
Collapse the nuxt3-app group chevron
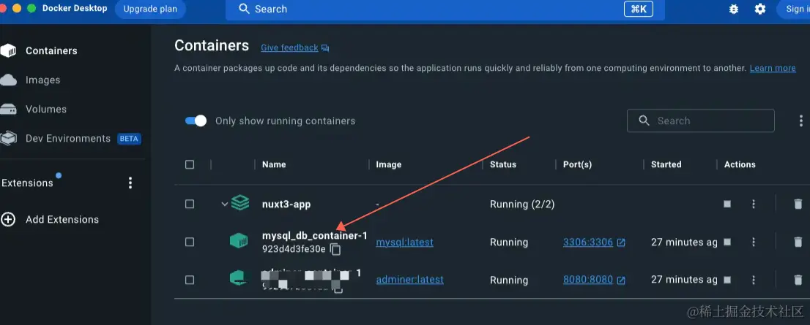click(224, 204)
